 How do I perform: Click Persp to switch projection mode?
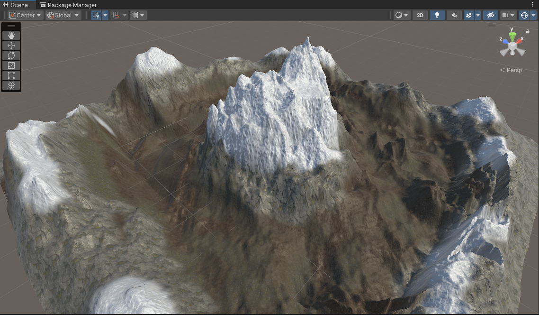coord(515,70)
